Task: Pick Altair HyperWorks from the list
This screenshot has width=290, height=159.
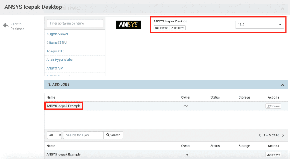Action: tap(60, 59)
